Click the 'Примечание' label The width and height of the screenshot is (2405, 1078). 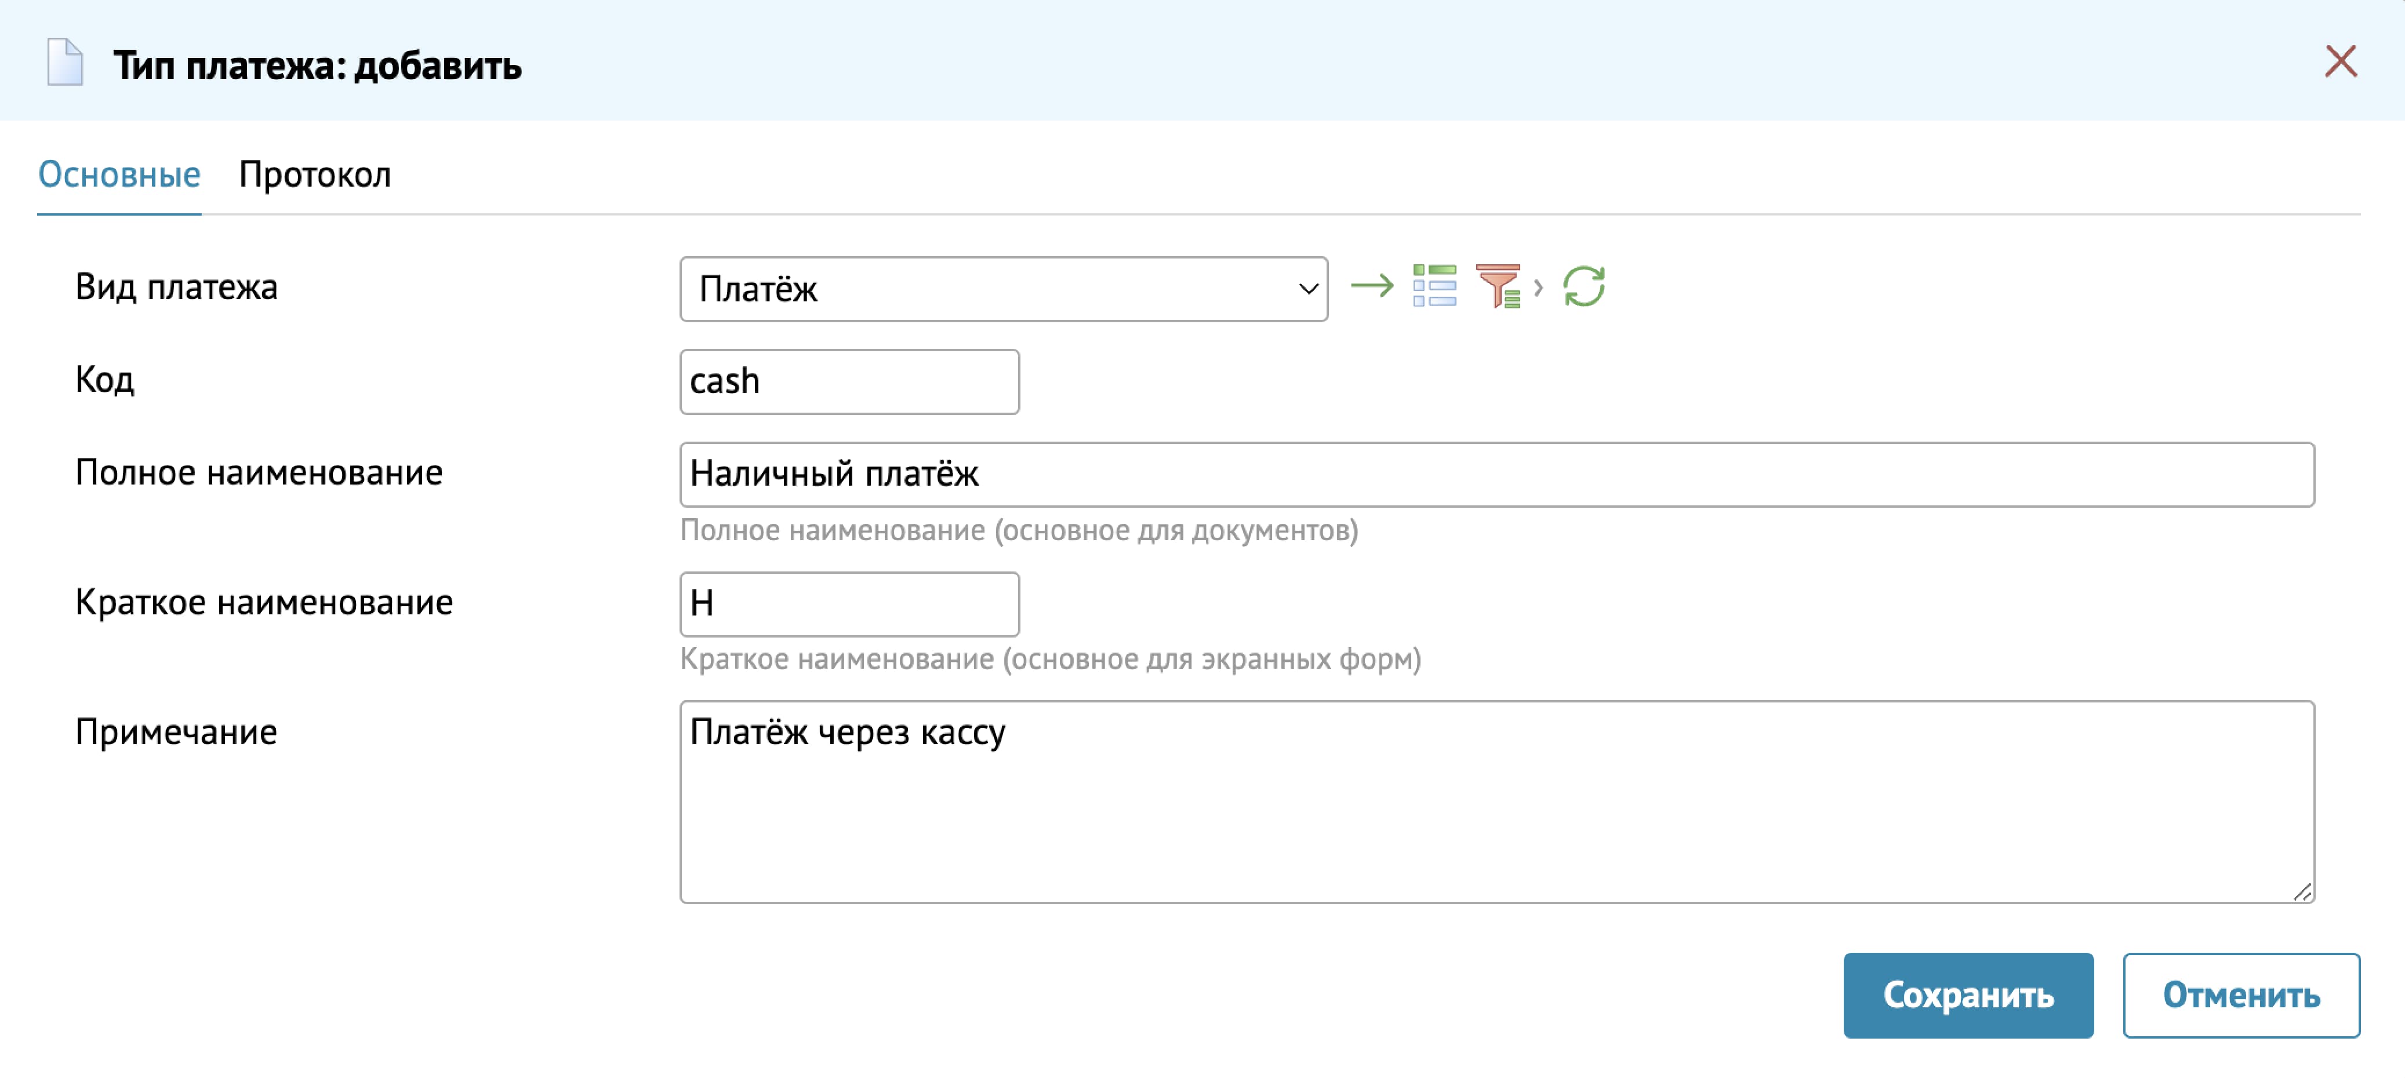[x=176, y=732]
